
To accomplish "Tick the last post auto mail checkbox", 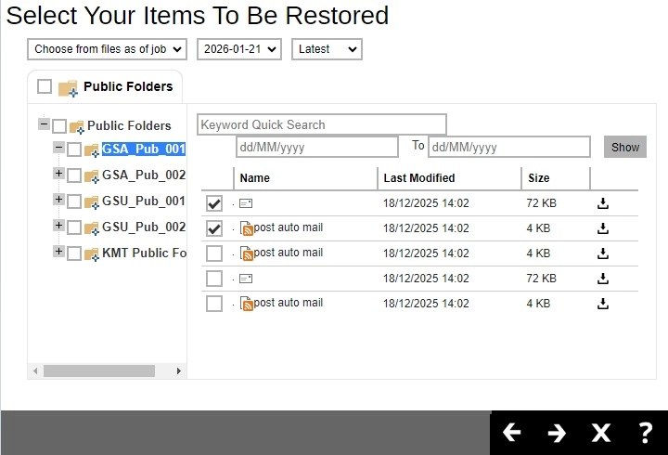I will (x=214, y=304).
